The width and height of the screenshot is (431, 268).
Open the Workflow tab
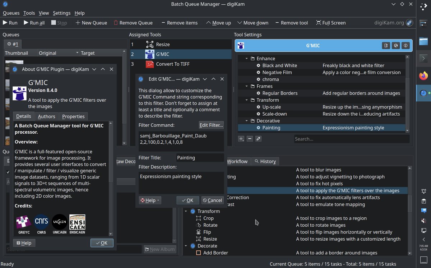(237, 161)
